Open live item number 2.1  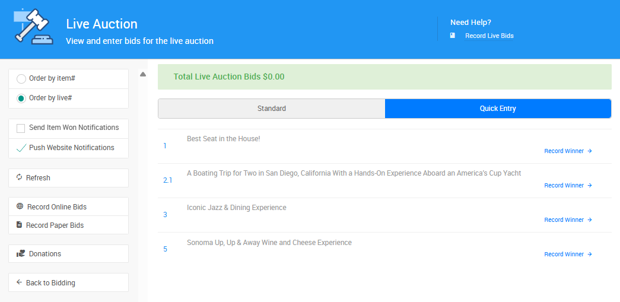pyautogui.click(x=167, y=180)
